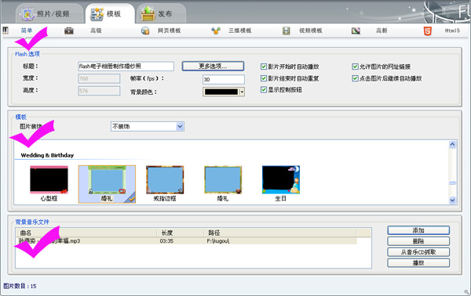
Task: Disable 显示控制按钮 checkbox
Action: [x=264, y=89]
